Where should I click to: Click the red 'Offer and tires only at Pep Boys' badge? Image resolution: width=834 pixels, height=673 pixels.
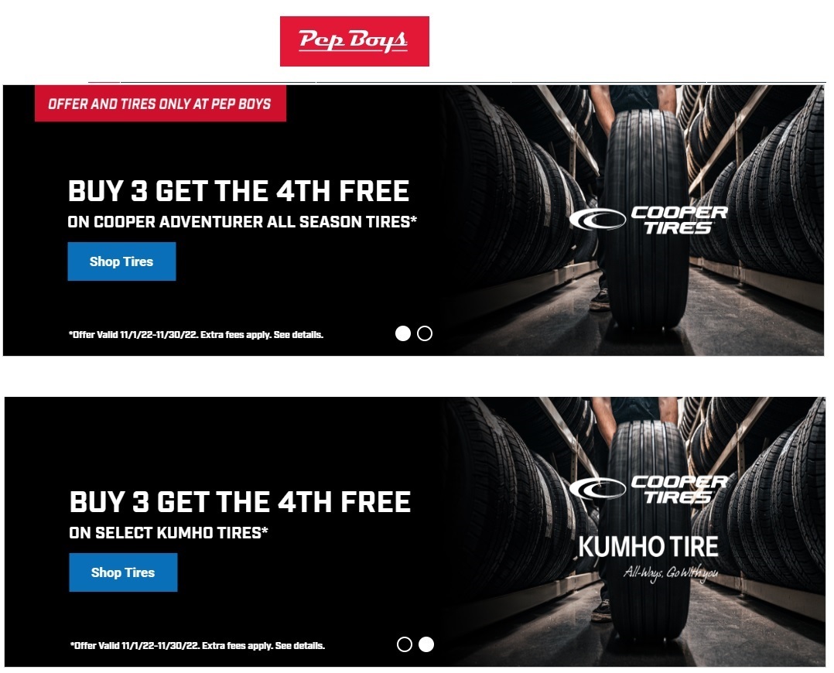160,103
